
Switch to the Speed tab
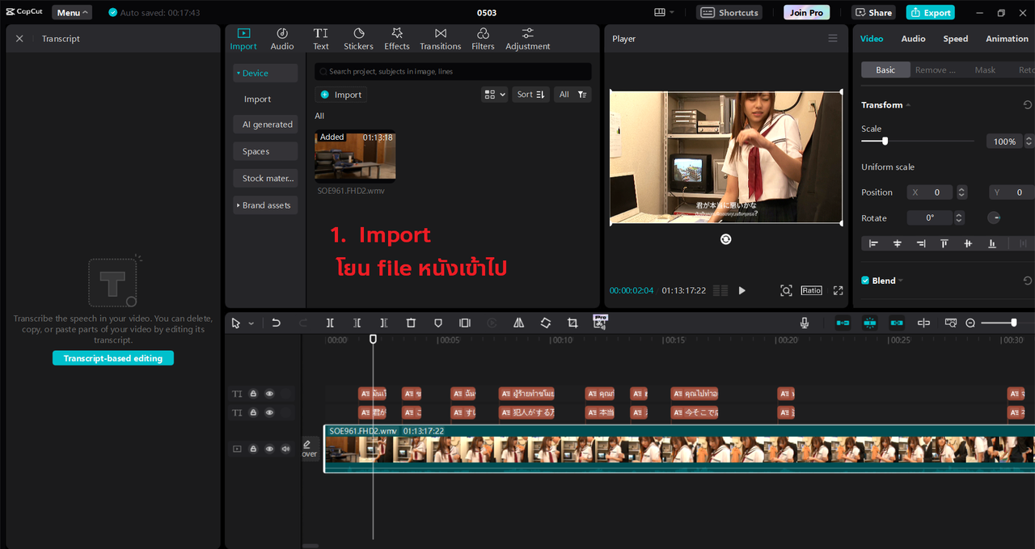click(x=955, y=39)
